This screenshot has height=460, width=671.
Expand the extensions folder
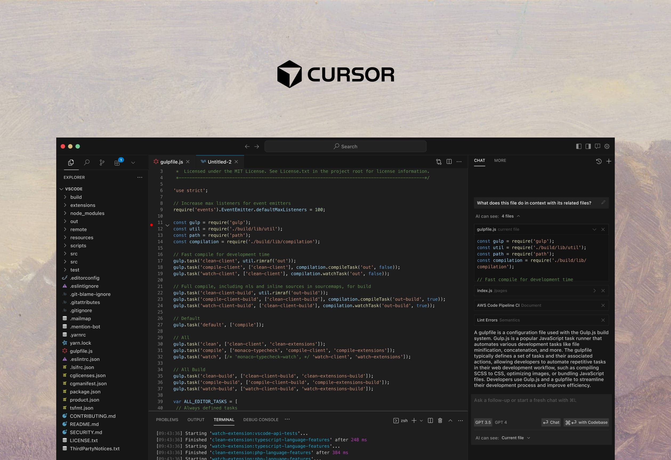click(83, 205)
